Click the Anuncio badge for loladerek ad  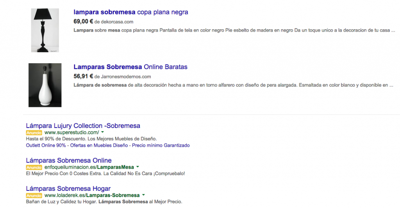[x=34, y=196]
